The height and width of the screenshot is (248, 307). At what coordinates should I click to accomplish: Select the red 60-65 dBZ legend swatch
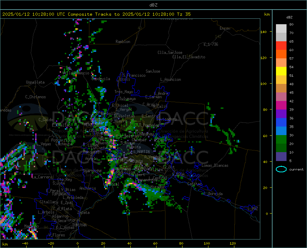[x=281, y=46]
